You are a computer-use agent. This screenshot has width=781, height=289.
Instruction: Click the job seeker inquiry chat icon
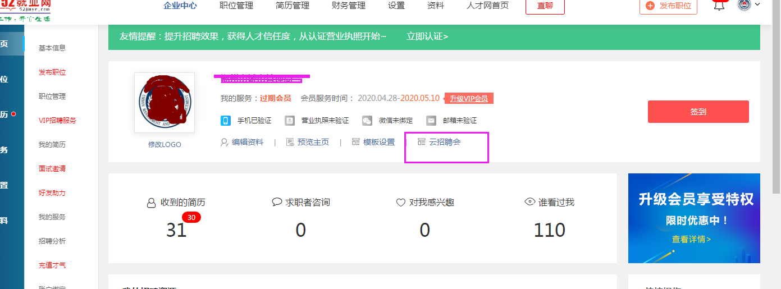point(277,202)
